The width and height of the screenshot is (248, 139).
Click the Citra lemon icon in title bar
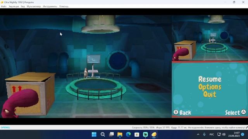point(2,2)
